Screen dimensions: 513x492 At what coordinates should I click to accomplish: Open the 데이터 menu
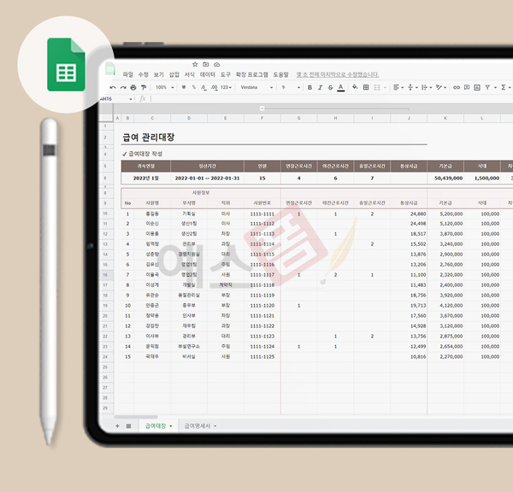point(208,74)
